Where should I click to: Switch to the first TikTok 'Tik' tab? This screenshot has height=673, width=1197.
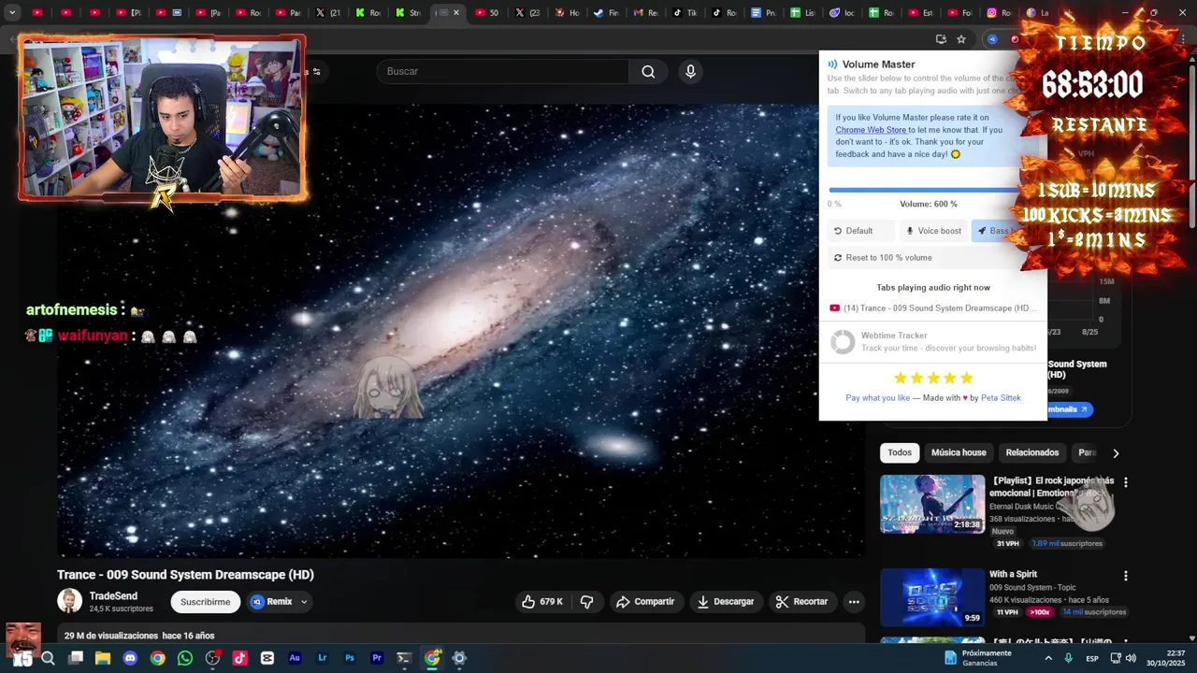click(685, 13)
